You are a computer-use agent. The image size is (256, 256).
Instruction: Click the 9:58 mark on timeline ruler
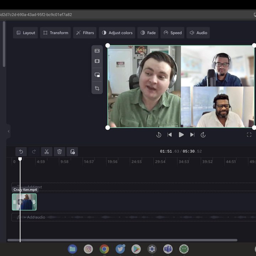(x=64, y=162)
